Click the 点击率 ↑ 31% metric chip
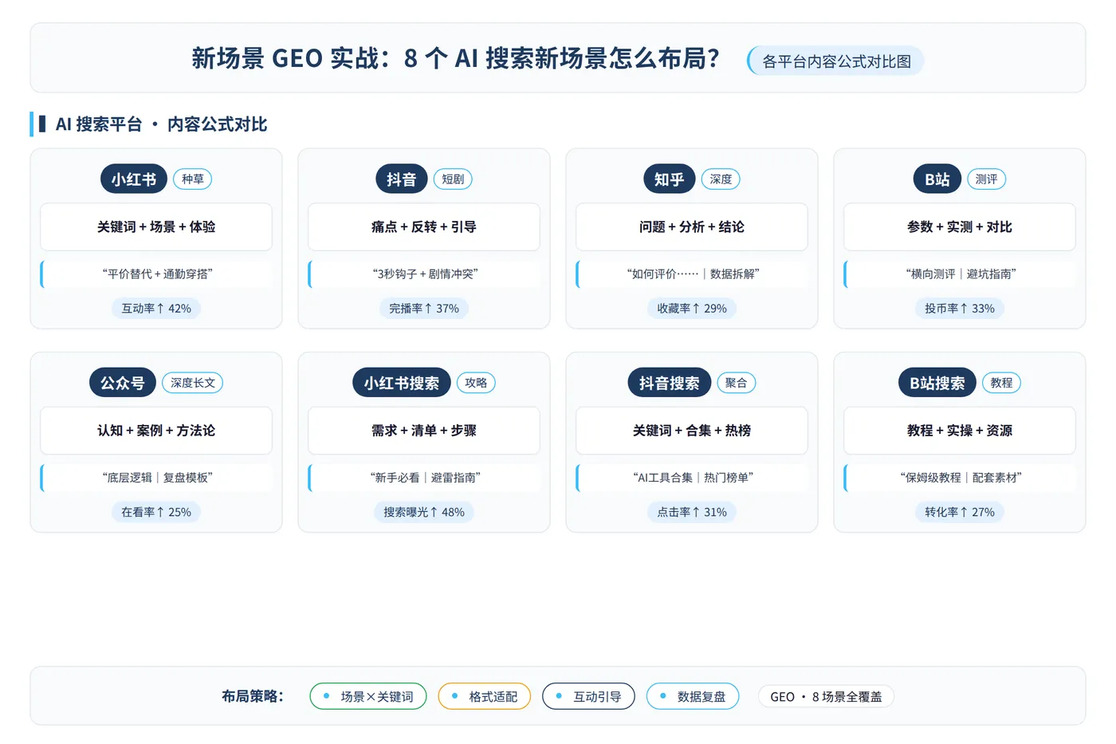The width and height of the screenshot is (1116, 744). coord(692,512)
